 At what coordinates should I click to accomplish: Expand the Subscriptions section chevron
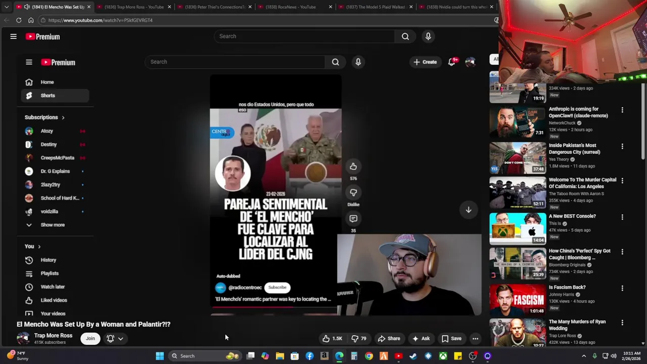(63, 117)
